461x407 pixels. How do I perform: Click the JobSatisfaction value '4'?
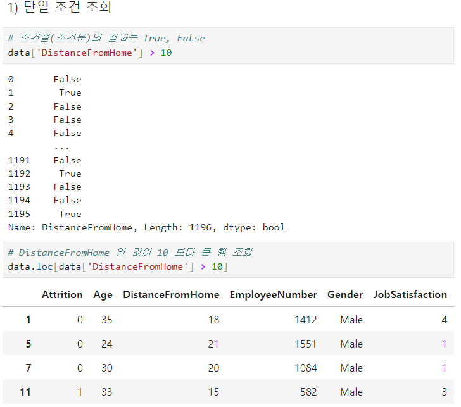tap(445, 320)
